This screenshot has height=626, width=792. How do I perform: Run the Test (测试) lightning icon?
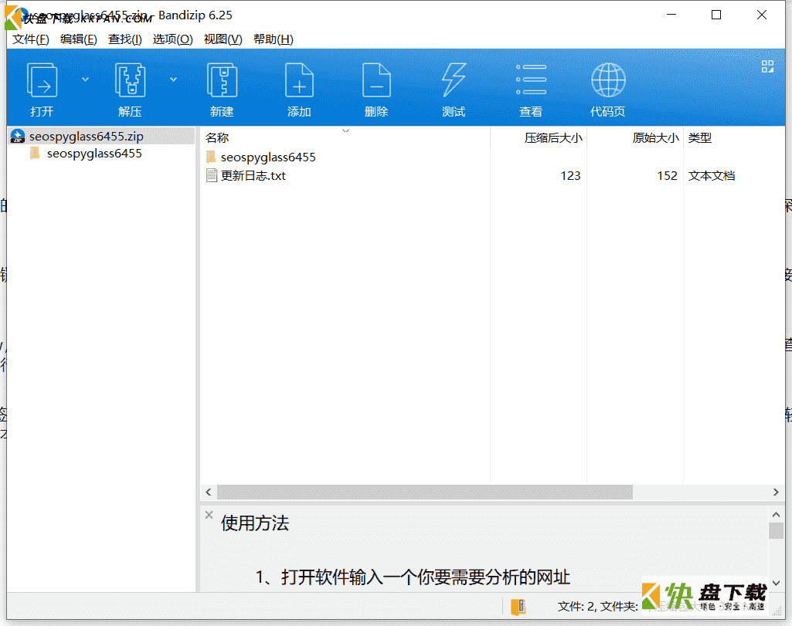tap(454, 81)
